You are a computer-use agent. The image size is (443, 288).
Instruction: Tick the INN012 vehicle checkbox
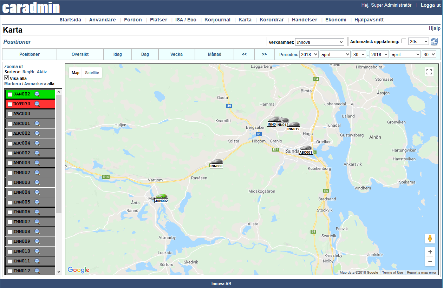10,271
